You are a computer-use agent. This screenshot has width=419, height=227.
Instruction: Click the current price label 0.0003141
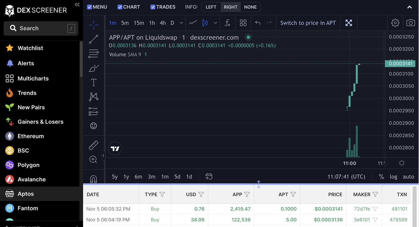coord(400,63)
